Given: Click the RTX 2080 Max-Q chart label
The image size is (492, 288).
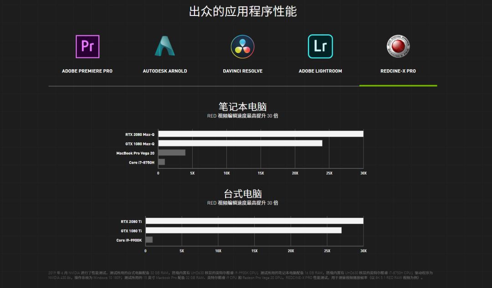Looking at the screenshot, I should coord(140,134).
